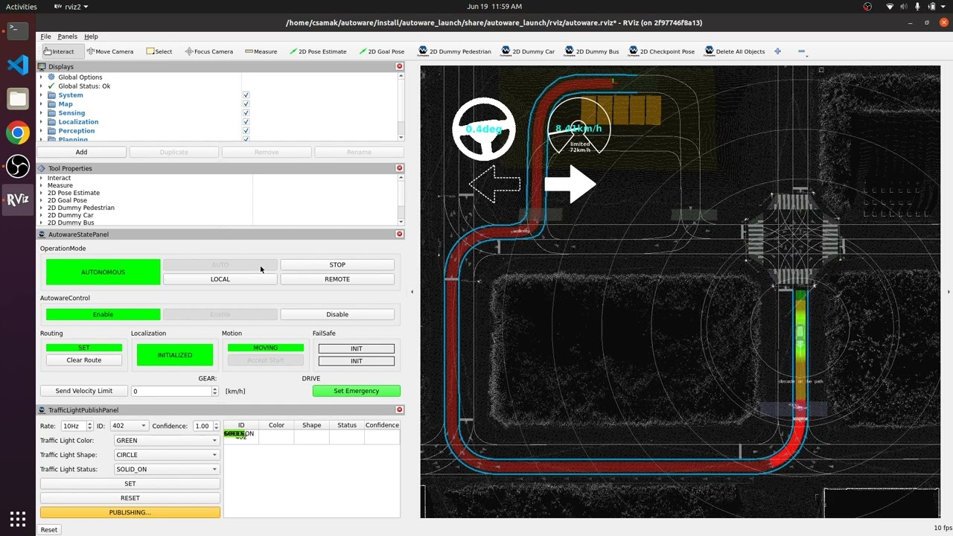Open the traffic light ID dropdown
This screenshot has width=953, height=536.
[x=129, y=426]
